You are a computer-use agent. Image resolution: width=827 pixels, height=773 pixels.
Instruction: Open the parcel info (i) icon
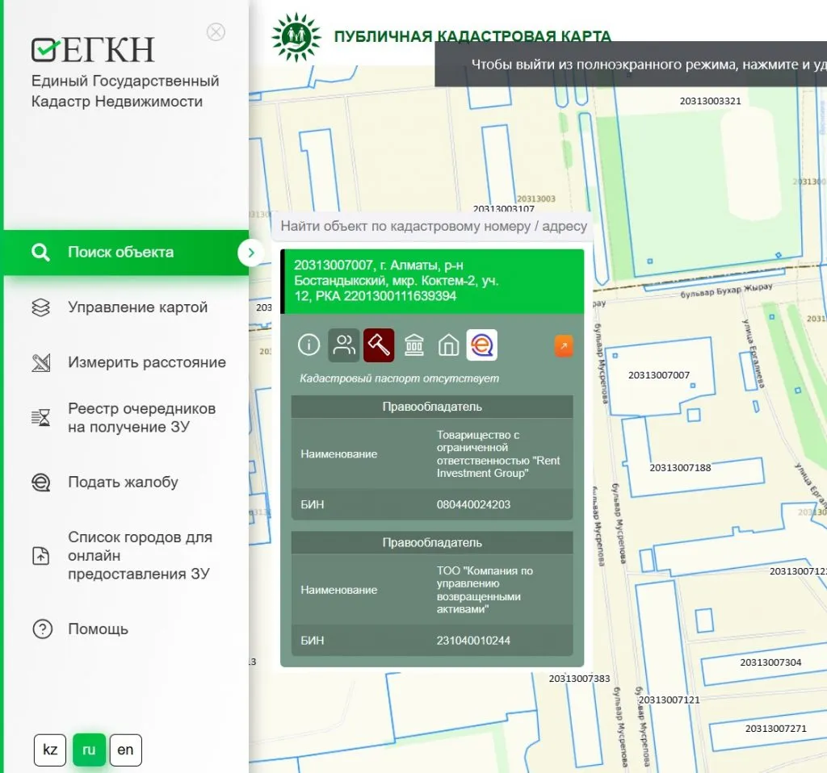(x=309, y=345)
